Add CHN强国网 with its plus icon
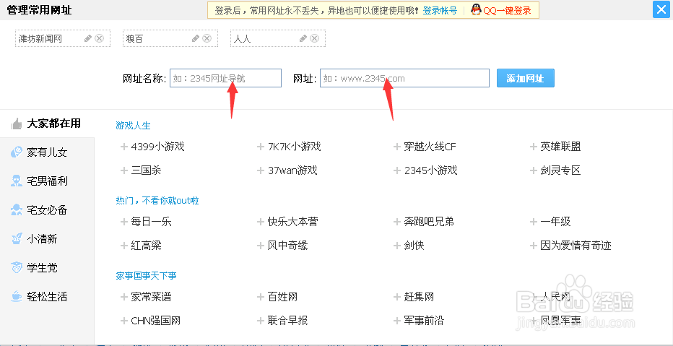 124,320
